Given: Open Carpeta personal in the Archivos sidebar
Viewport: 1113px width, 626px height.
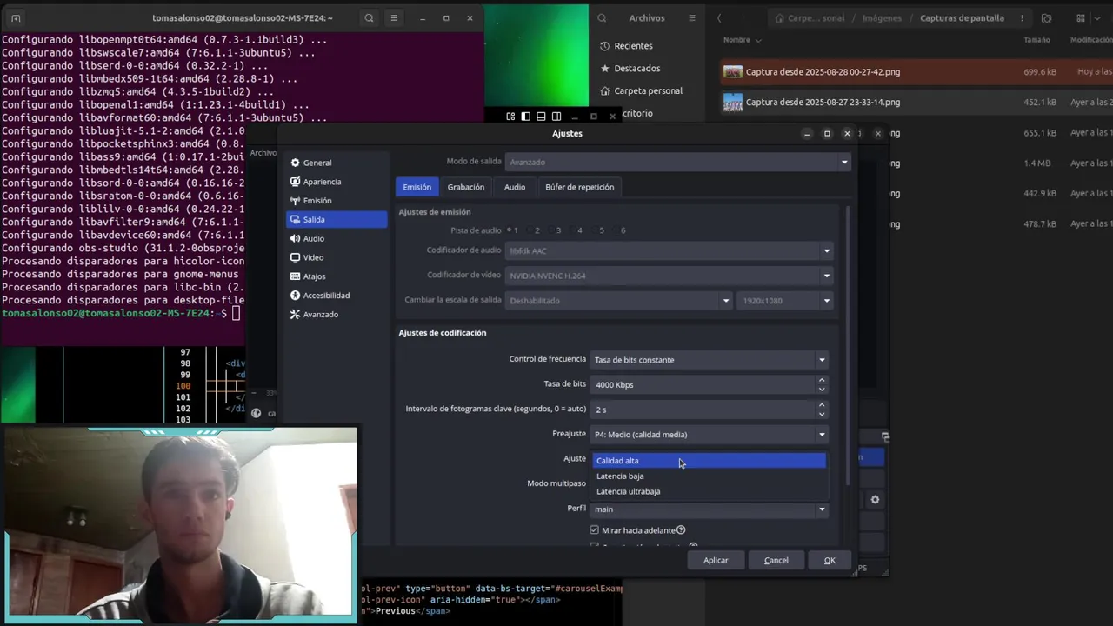Looking at the screenshot, I should 648,91.
